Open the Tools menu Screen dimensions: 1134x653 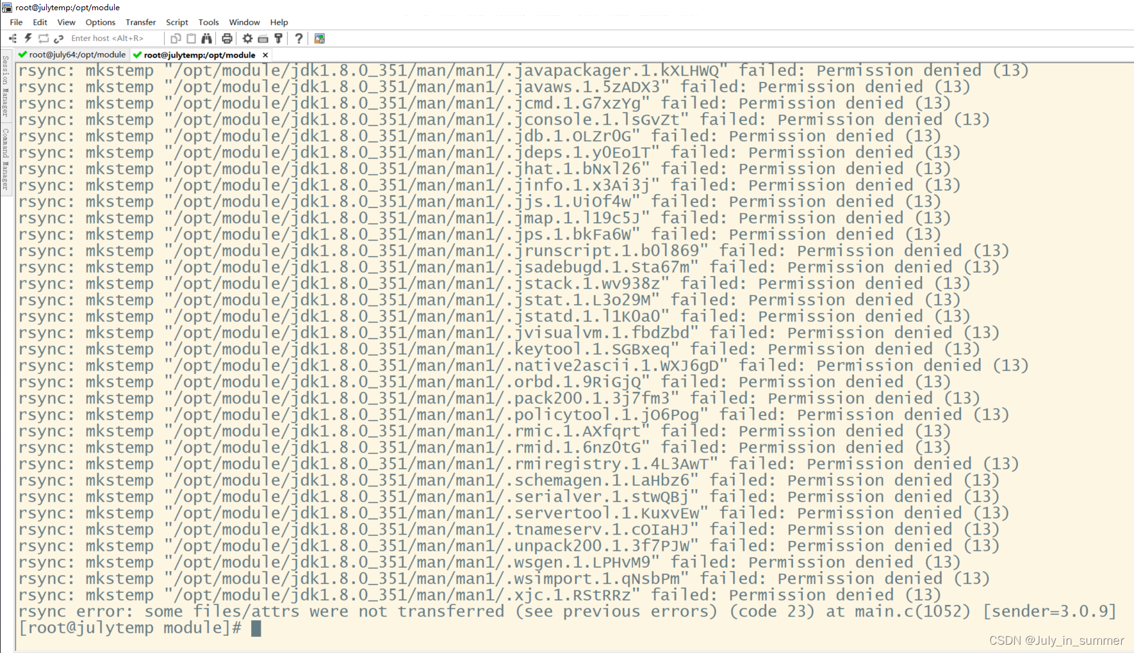pos(208,22)
